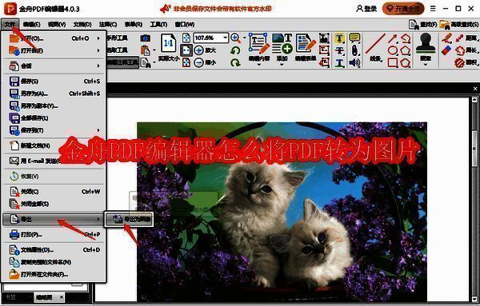
Task: Select the cloud shape tool
Action: click(406, 63)
